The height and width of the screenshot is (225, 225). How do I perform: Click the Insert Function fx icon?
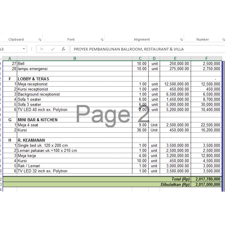(x=63, y=49)
